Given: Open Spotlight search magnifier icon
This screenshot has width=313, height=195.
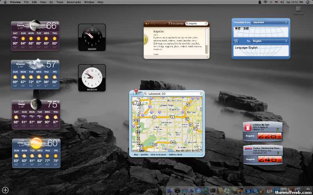Looking at the screenshot, I should [x=309, y=2].
